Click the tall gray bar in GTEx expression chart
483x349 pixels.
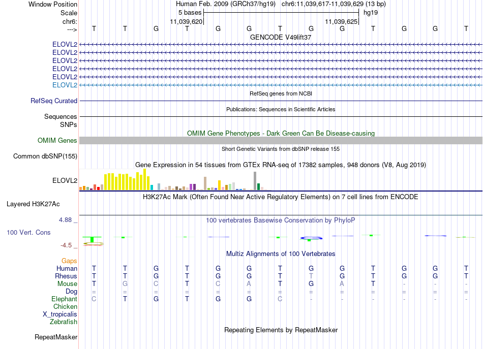(x=255, y=181)
